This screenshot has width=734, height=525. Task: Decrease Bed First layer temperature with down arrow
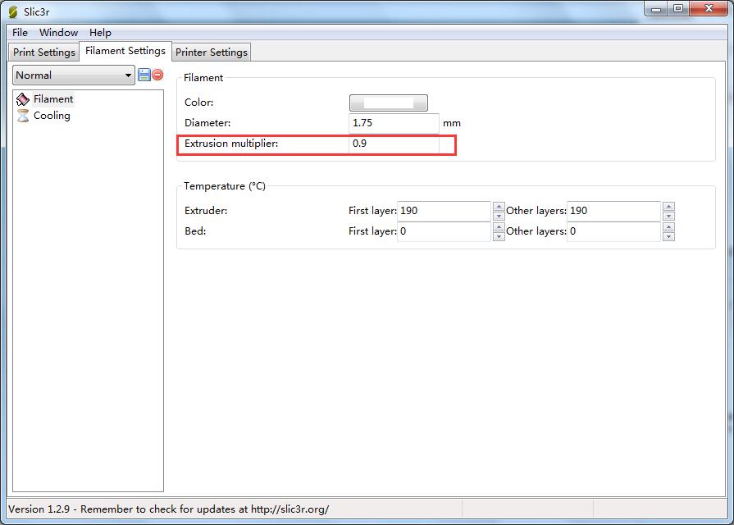click(x=499, y=236)
